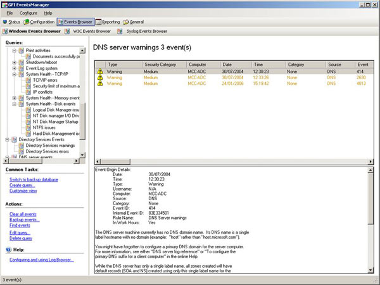Sort events by the Source column header
Screen dimensions: 380x285
341,65
